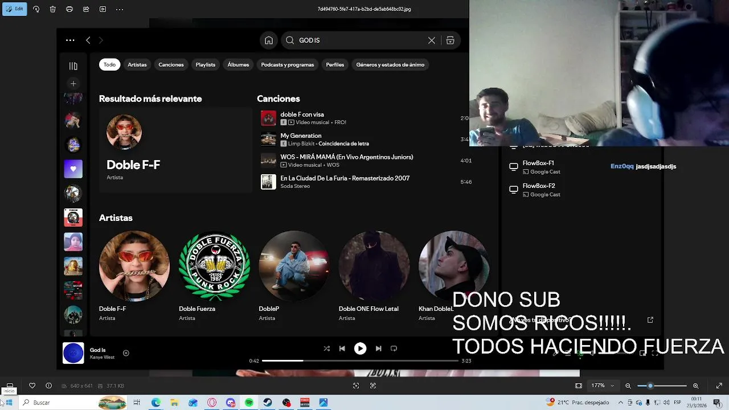
Task: Click the fit-to-window icon in Photos
Action: point(579,386)
